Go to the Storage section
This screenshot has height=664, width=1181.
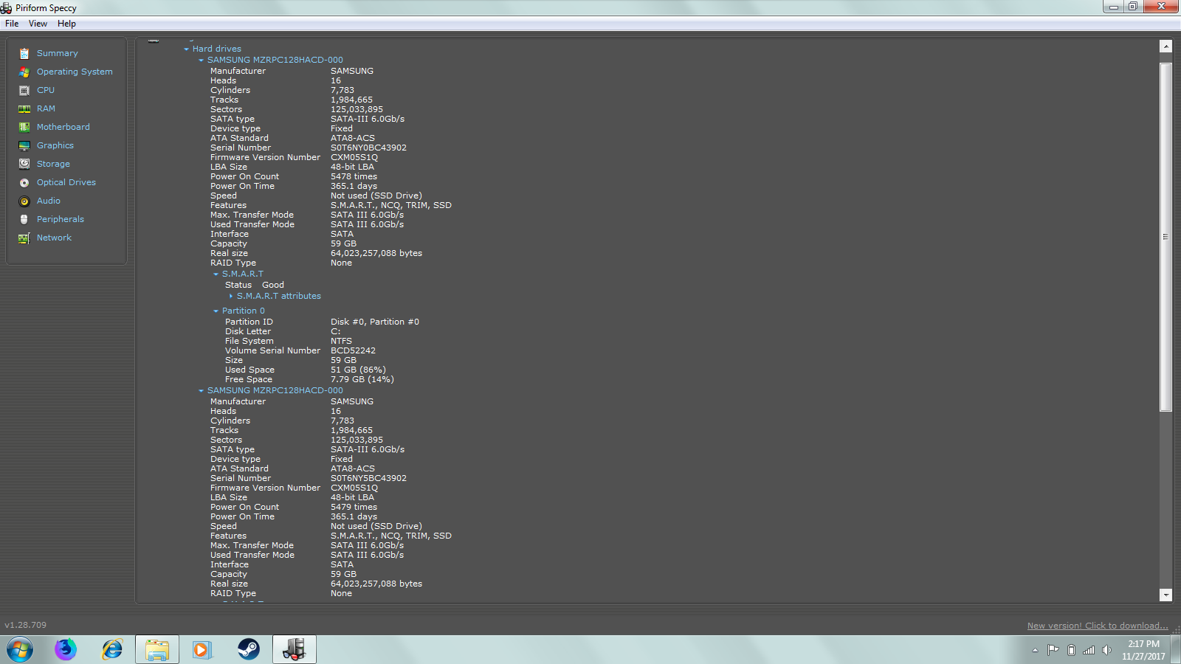(53, 164)
